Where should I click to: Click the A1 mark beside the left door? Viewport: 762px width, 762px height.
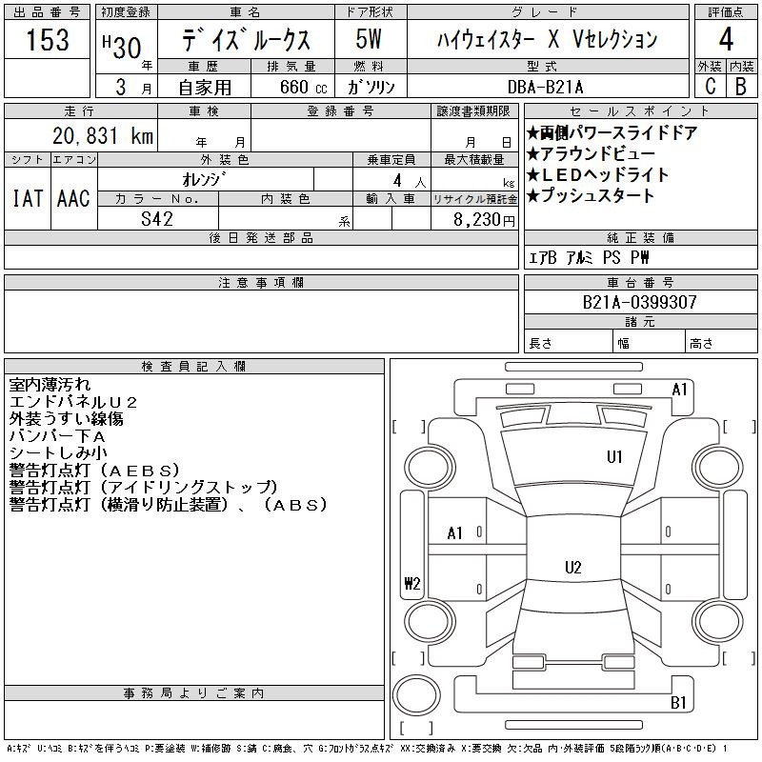tap(455, 533)
